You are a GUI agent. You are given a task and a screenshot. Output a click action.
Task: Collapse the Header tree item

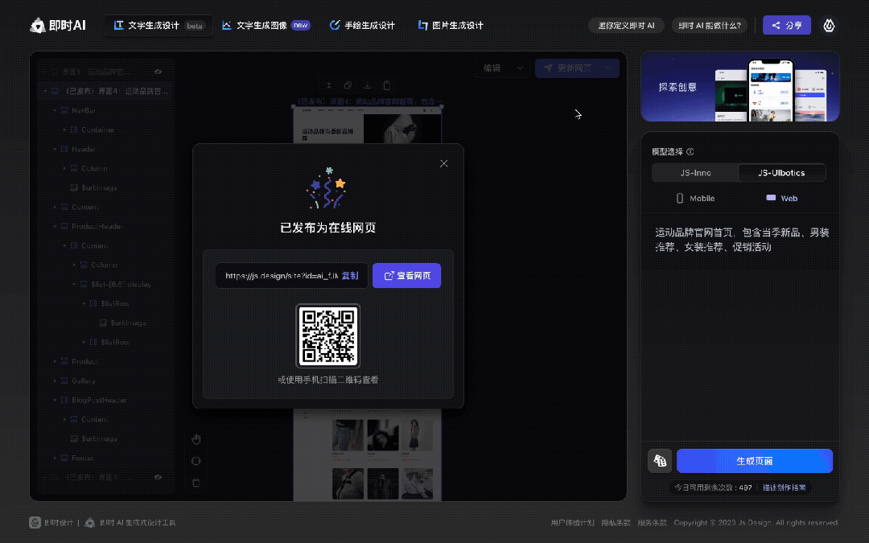(x=55, y=149)
